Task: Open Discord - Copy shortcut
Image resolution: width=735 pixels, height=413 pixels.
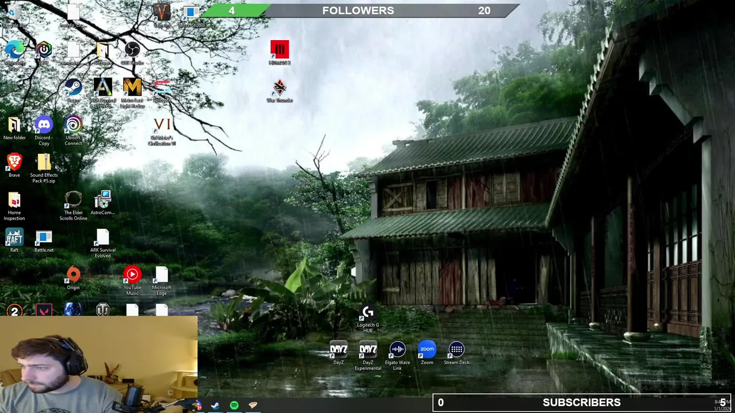Action: tap(44, 131)
